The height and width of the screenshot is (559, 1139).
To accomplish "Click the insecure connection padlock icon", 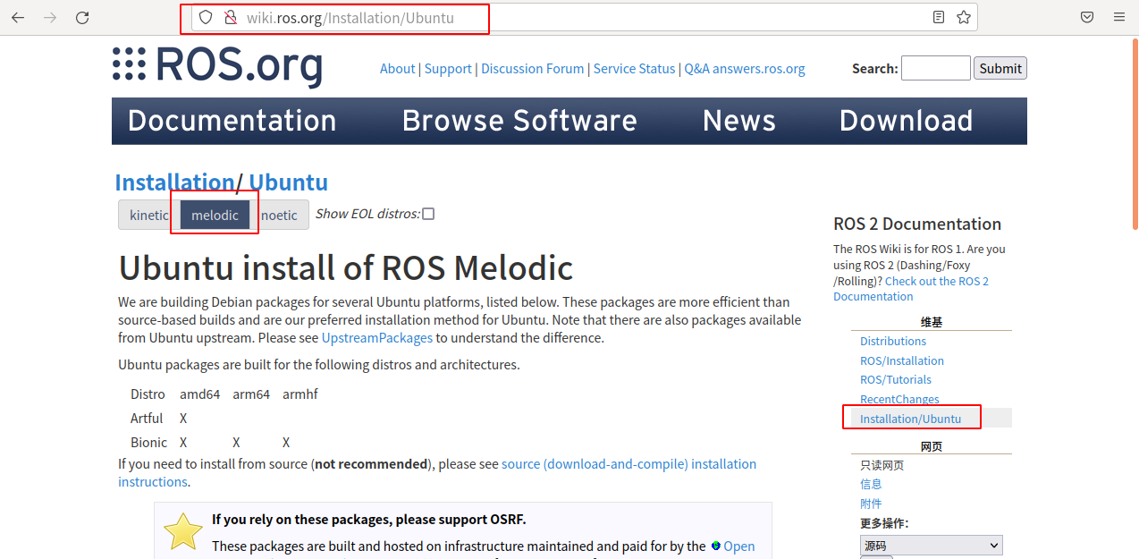I will pyautogui.click(x=230, y=17).
